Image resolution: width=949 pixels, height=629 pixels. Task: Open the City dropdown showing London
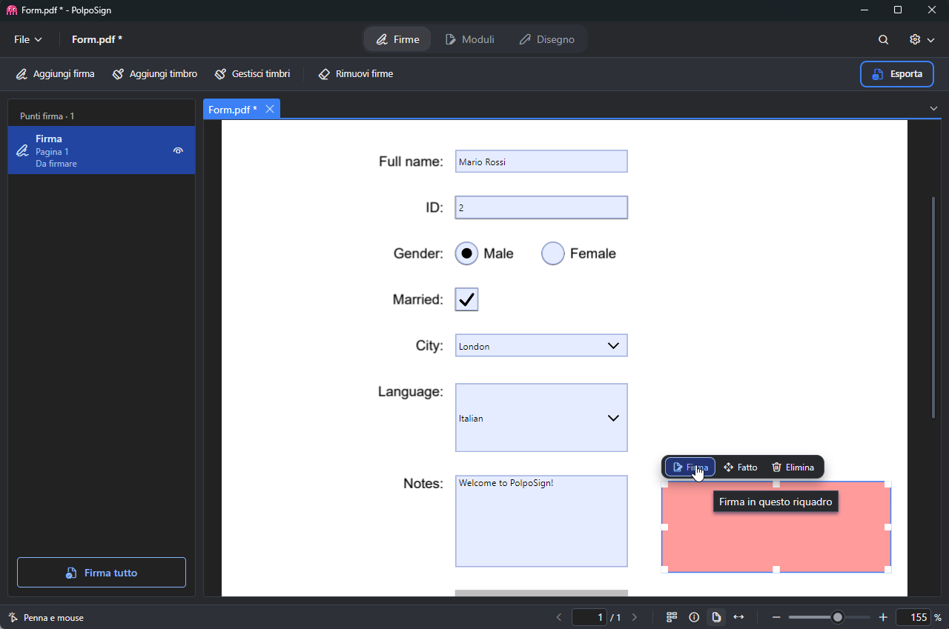click(x=541, y=345)
